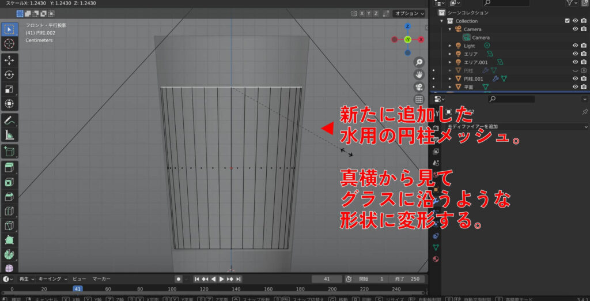Toggle camera view with the camera icon
Viewport: 590px width, 301px height.
(419, 87)
